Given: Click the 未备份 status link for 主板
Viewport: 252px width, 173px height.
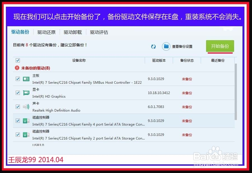Looking at the screenshot, I should coord(187,79).
